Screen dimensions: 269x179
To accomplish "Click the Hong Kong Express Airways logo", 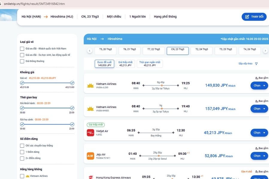I will point(91,177).
